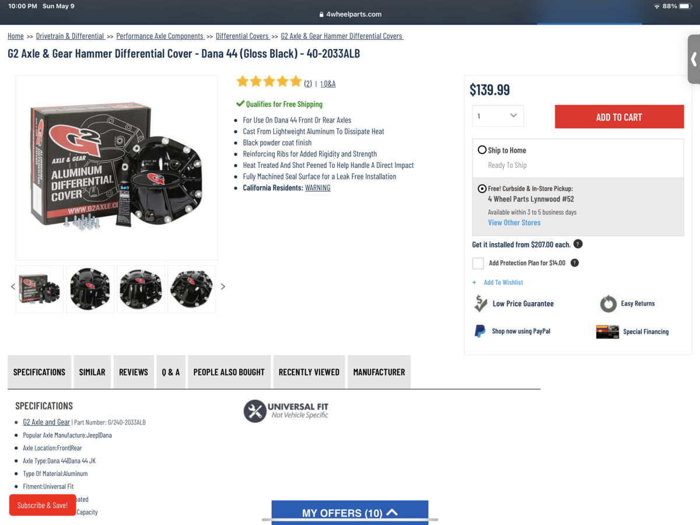This screenshot has height=525, width=700.
Task: Click the Low Price Guarantee dollar icon
Action: [481, 303]
